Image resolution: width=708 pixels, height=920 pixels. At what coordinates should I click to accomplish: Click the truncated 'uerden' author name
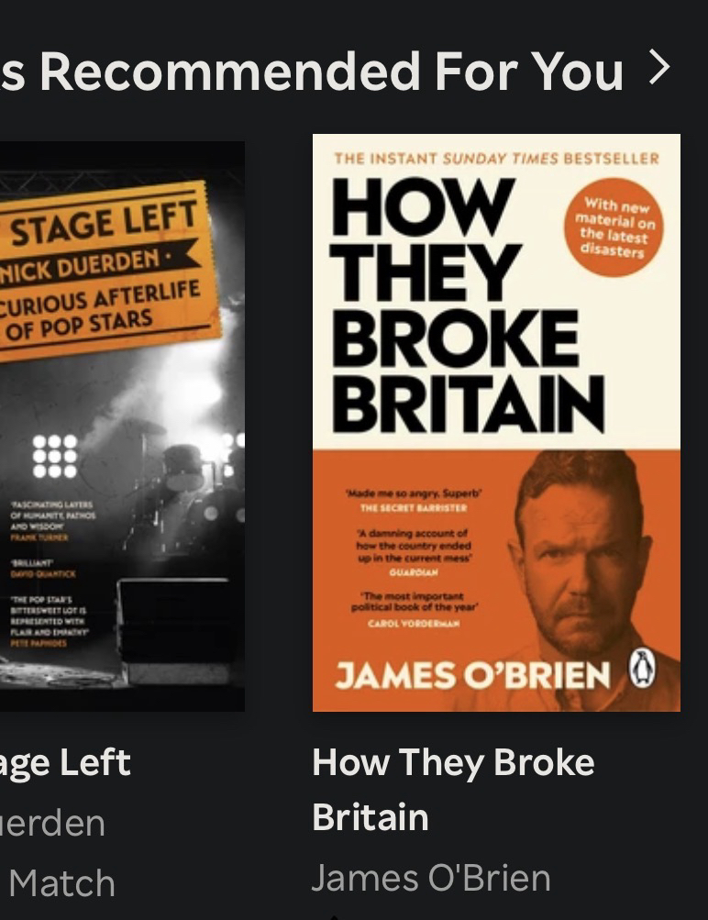(x=53, y=823)
